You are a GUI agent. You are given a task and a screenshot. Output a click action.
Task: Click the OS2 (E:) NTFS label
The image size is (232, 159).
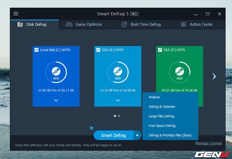(x=113, y=50)
